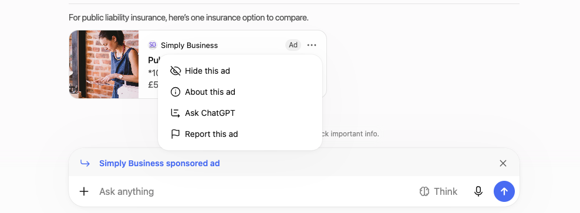Click the Simply Business sponsored ad label
This screenshot has width=580, height=213.
coord(160,163)
